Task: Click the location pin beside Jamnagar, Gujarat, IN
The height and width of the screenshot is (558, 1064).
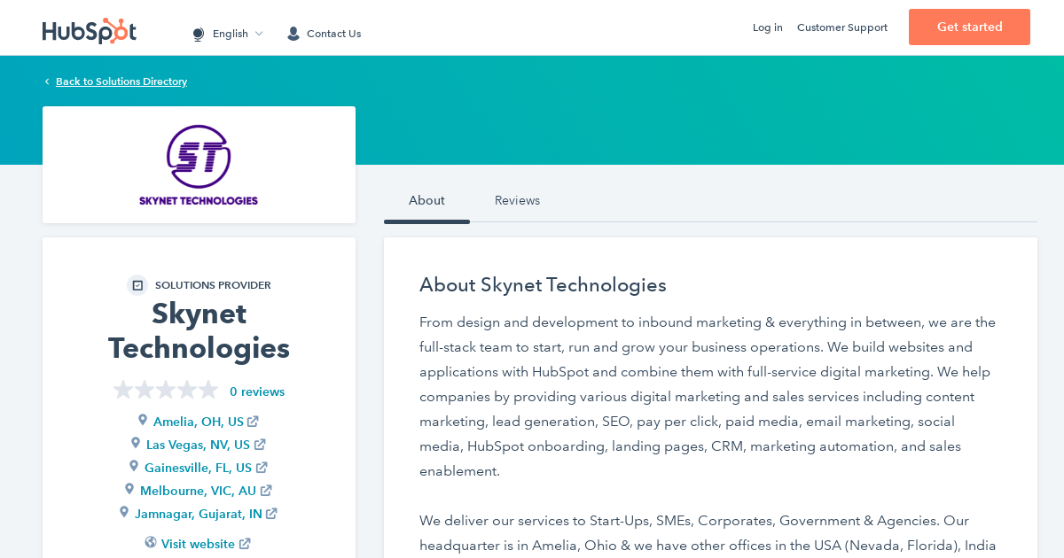Action: 124,511
